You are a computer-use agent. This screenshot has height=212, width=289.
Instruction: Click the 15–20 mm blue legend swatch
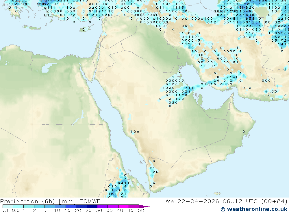click(71, 206)
